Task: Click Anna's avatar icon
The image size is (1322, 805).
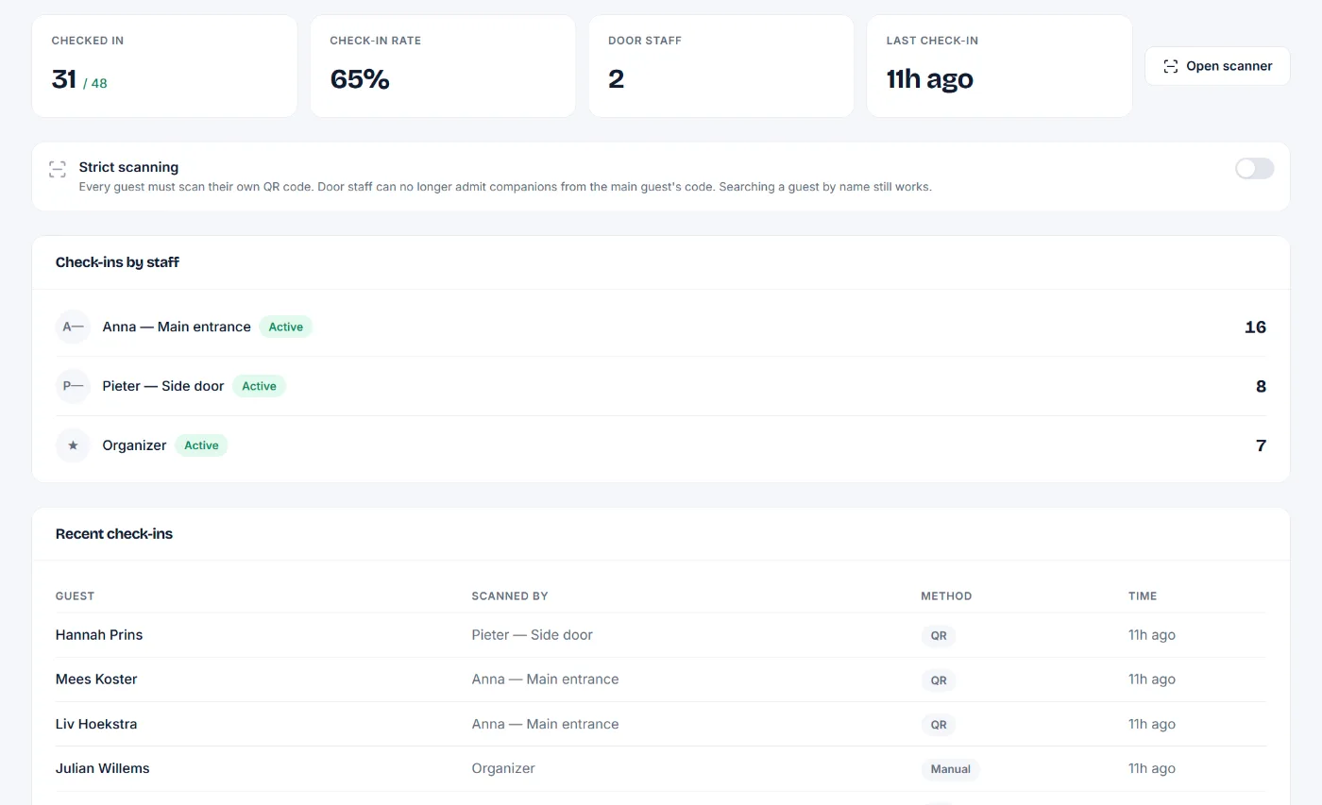Action: tap(73, 327)
